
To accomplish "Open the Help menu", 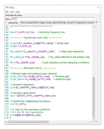I will tap(17, 12).
